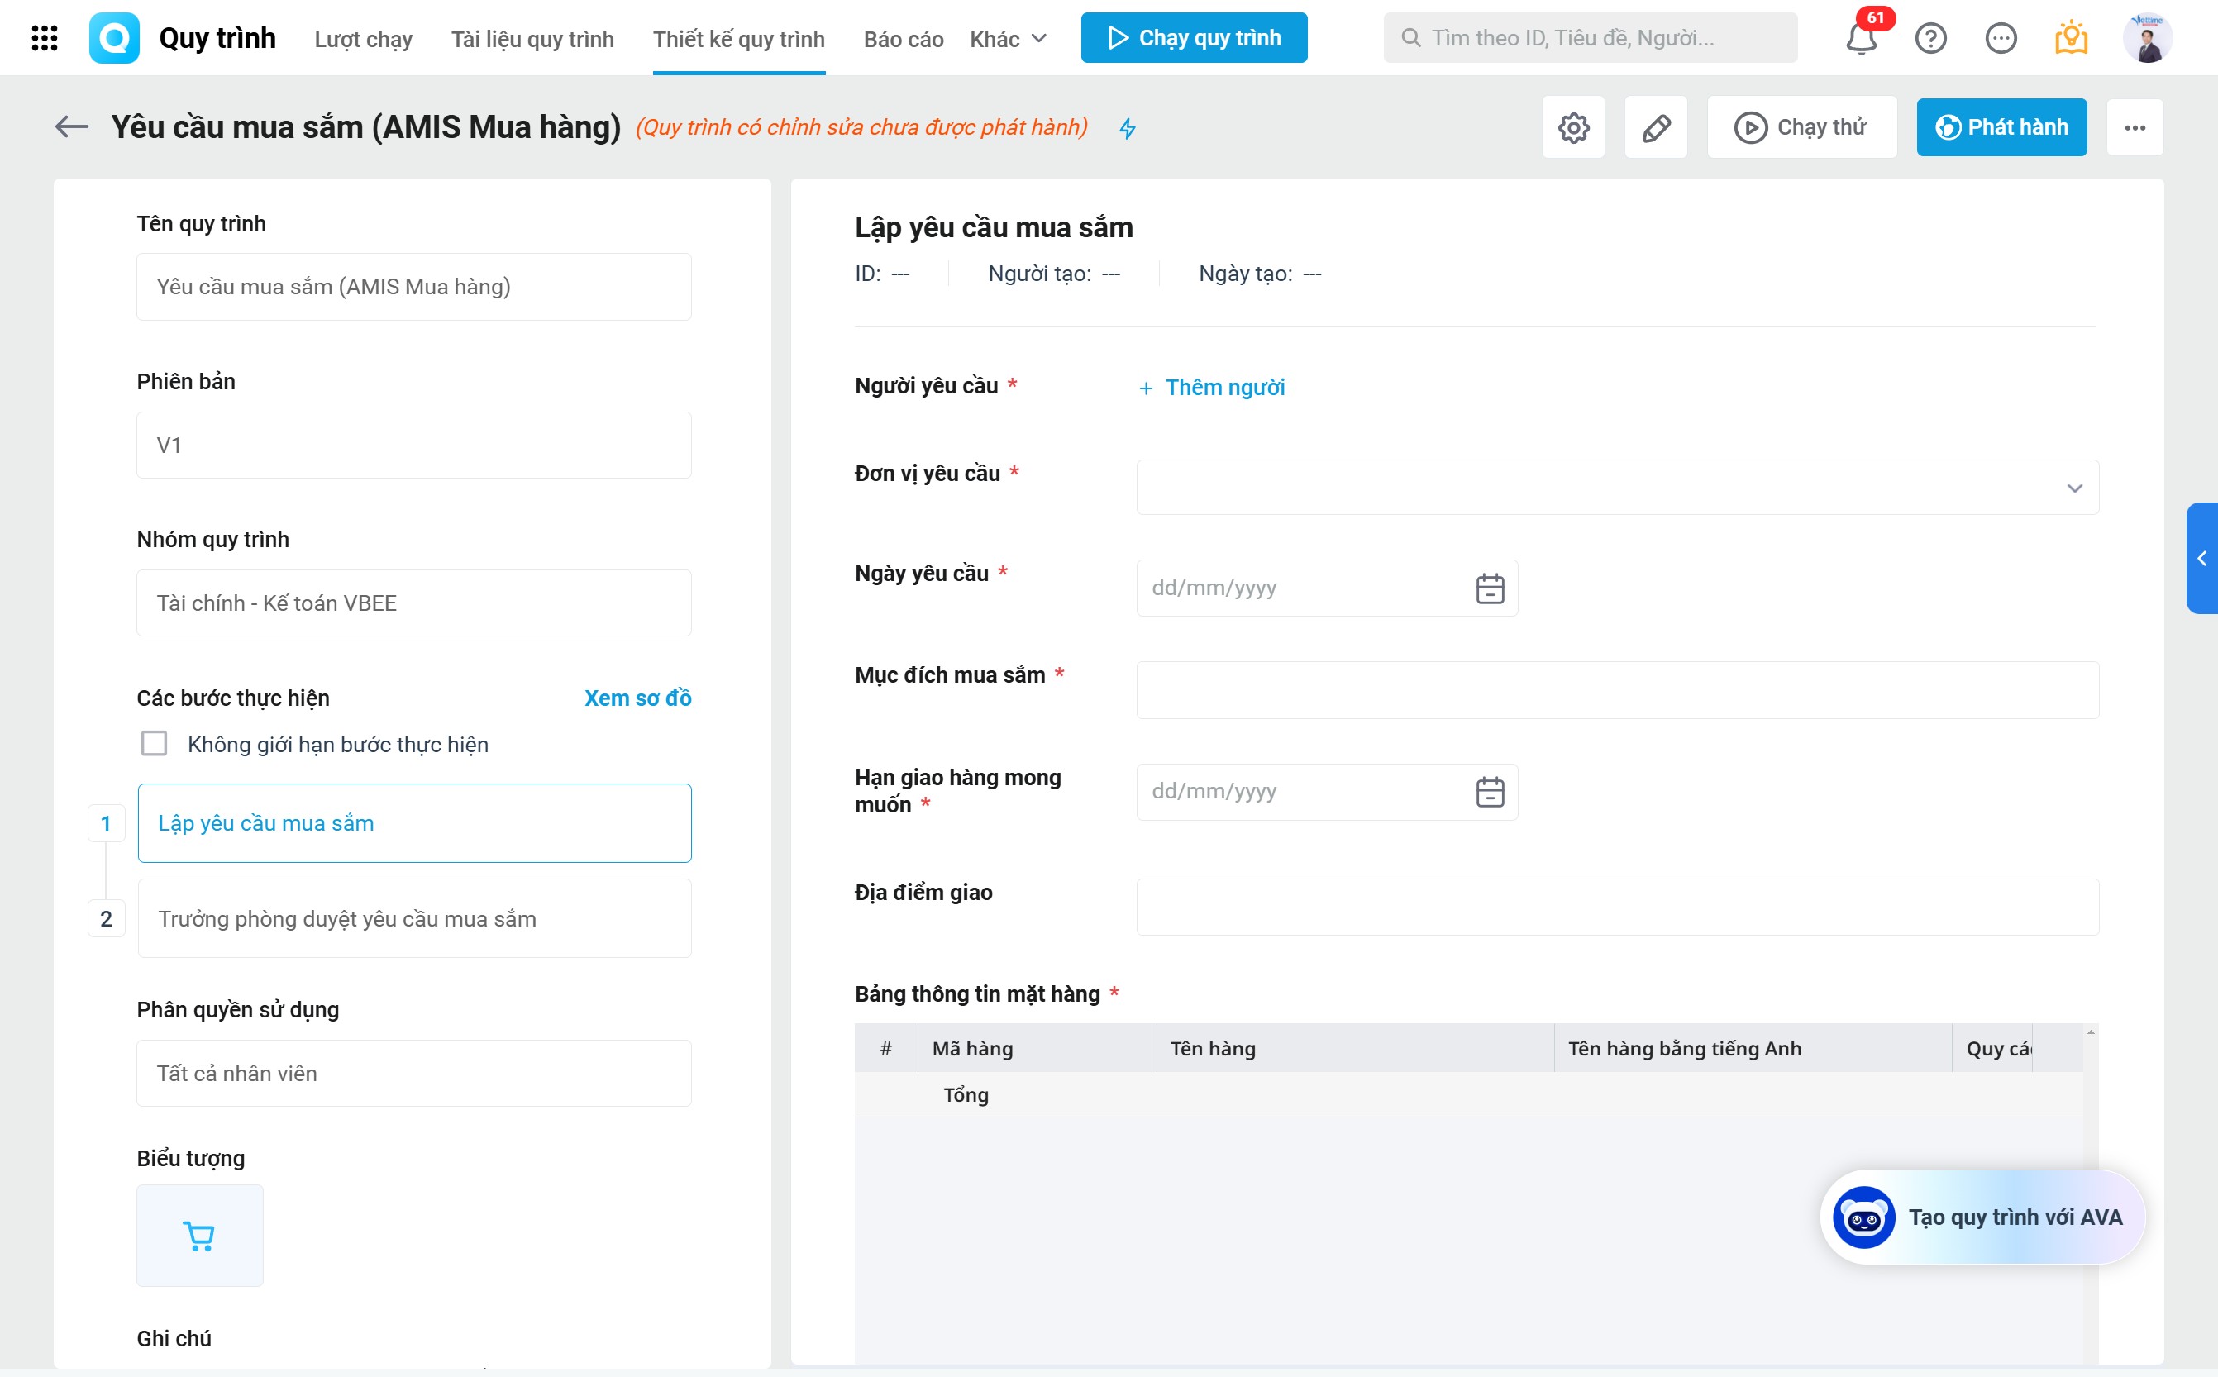
Task: Open the chat bubble icon
Action: (2001, 38)
